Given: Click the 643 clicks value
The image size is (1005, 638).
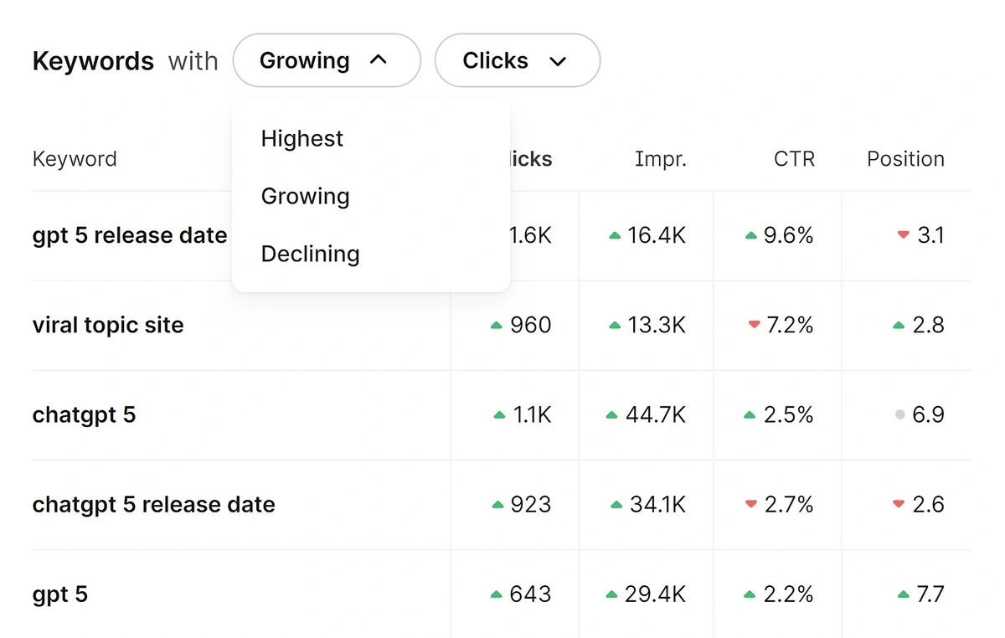Looking at the screenshot, I should 531,594.
